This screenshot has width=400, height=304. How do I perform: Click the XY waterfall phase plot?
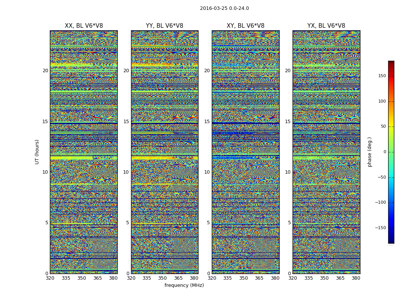point(245,152)
